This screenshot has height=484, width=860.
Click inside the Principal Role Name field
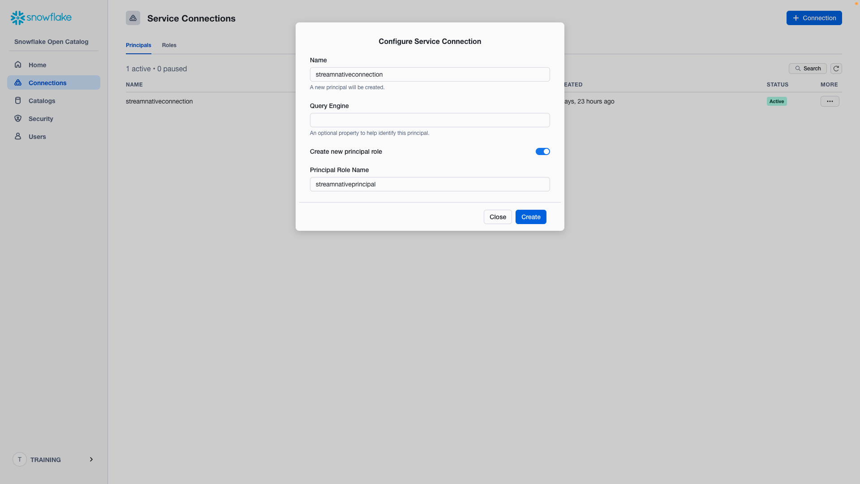pyautogui.click(x=430, y=184)
